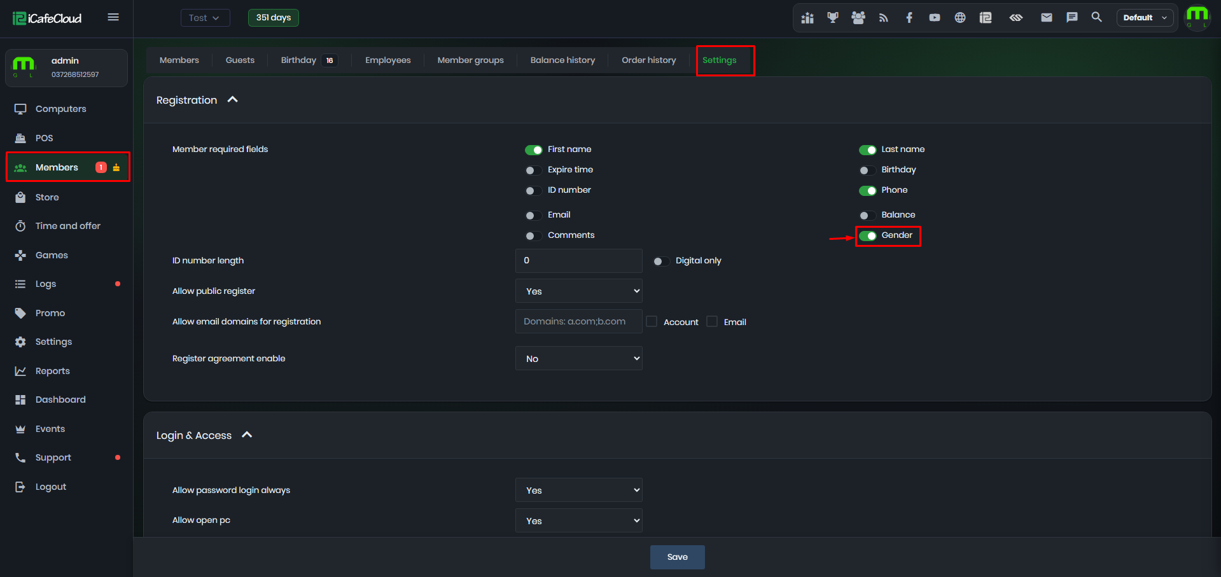Image resolution: width=1221 pixels, height=577 pixels.
Task: Click the YouTube icon in top bar
Action: tap(934, 18)
